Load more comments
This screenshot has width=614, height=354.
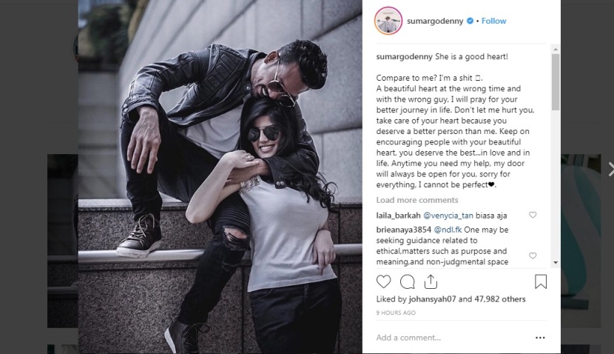point(417,200)
